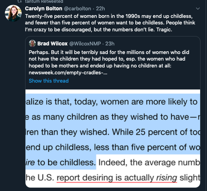Expand the tweet options chevron menu

click(197, 8)
